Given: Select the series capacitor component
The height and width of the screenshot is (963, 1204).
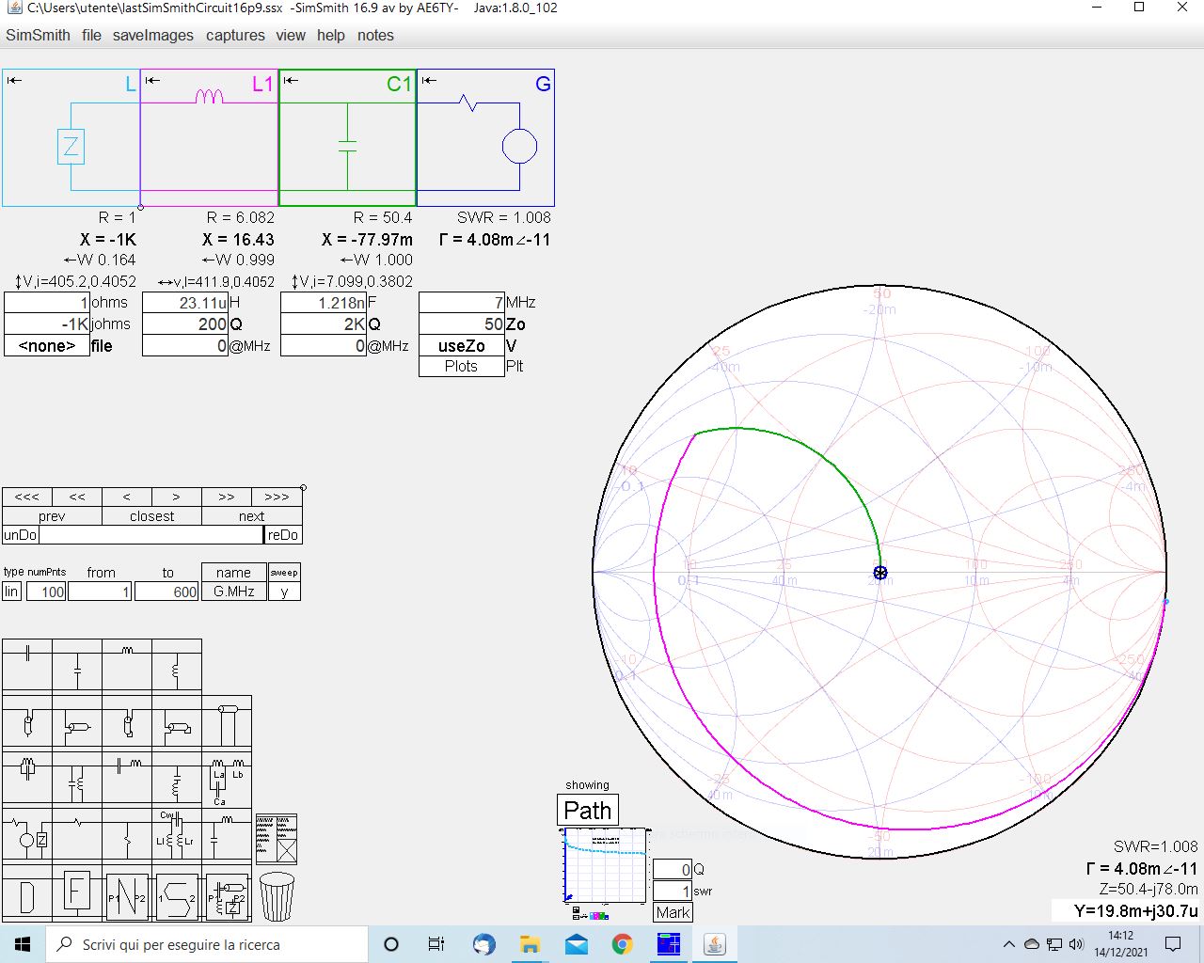Looking at the screenshot, I should tap(27, 665).
